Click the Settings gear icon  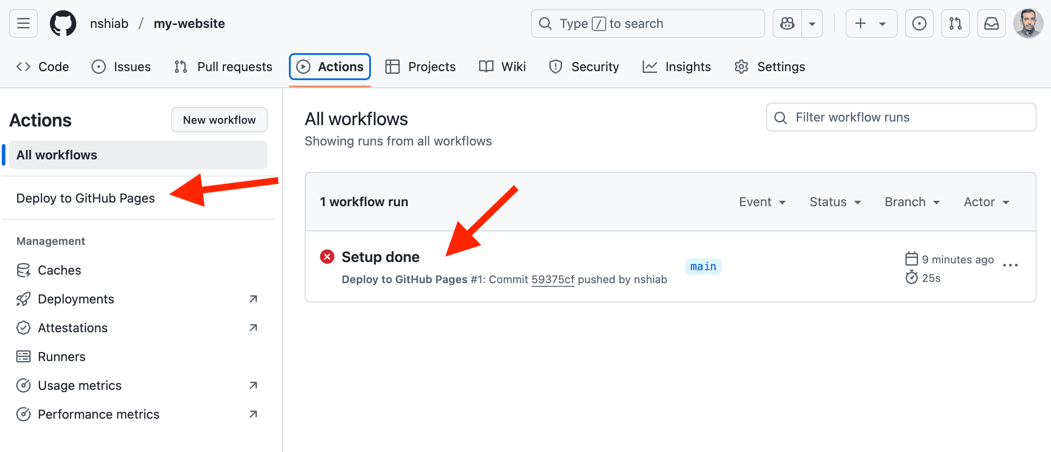(741, 67)
